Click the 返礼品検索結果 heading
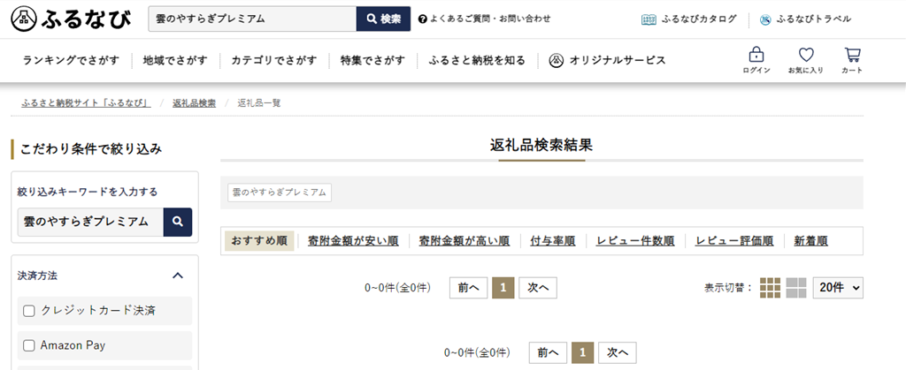 (541, 145)
